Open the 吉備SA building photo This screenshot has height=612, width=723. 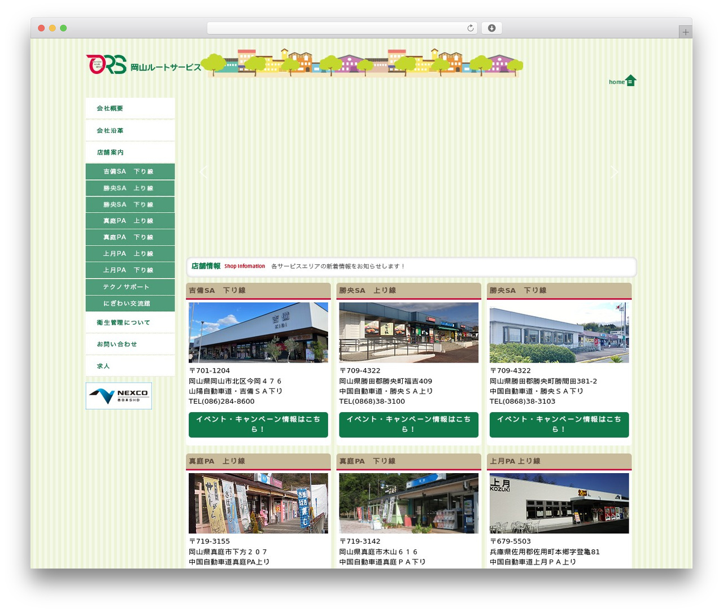tap(258, 333)
